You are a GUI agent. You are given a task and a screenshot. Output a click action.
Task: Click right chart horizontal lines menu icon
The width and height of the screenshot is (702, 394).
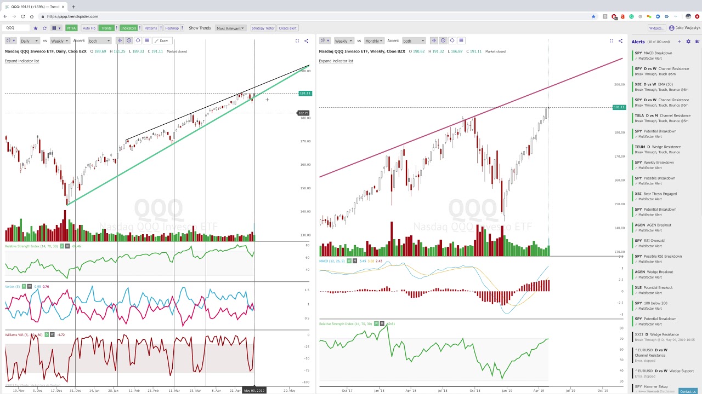[x=461, y=40]
